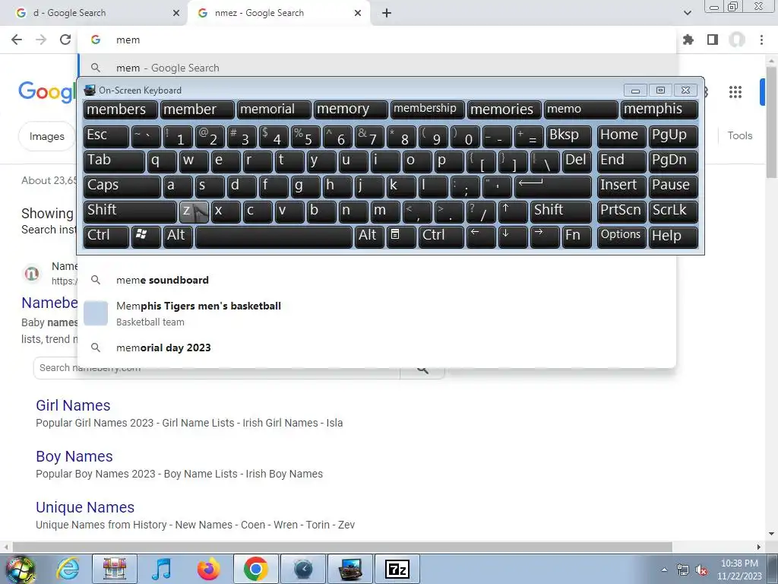Tap the Windows logo key on the keyboard
Viewport: 778px width, 584px height.
[x=146, y=237]
